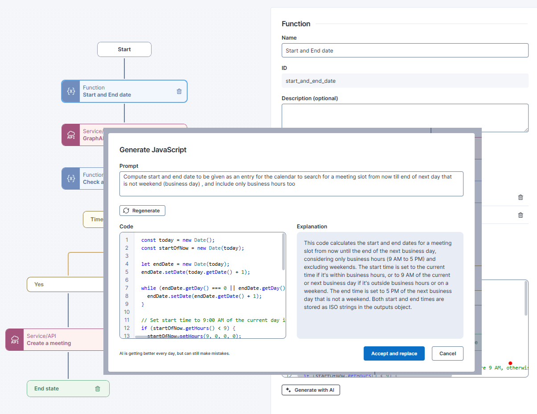
Task: Cancel the Generate JavaScript dialog
Action: 447,353
